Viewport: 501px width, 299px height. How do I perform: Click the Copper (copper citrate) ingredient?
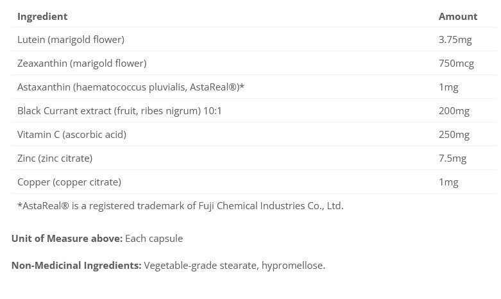pyautogui.click(x=69, y=182)
